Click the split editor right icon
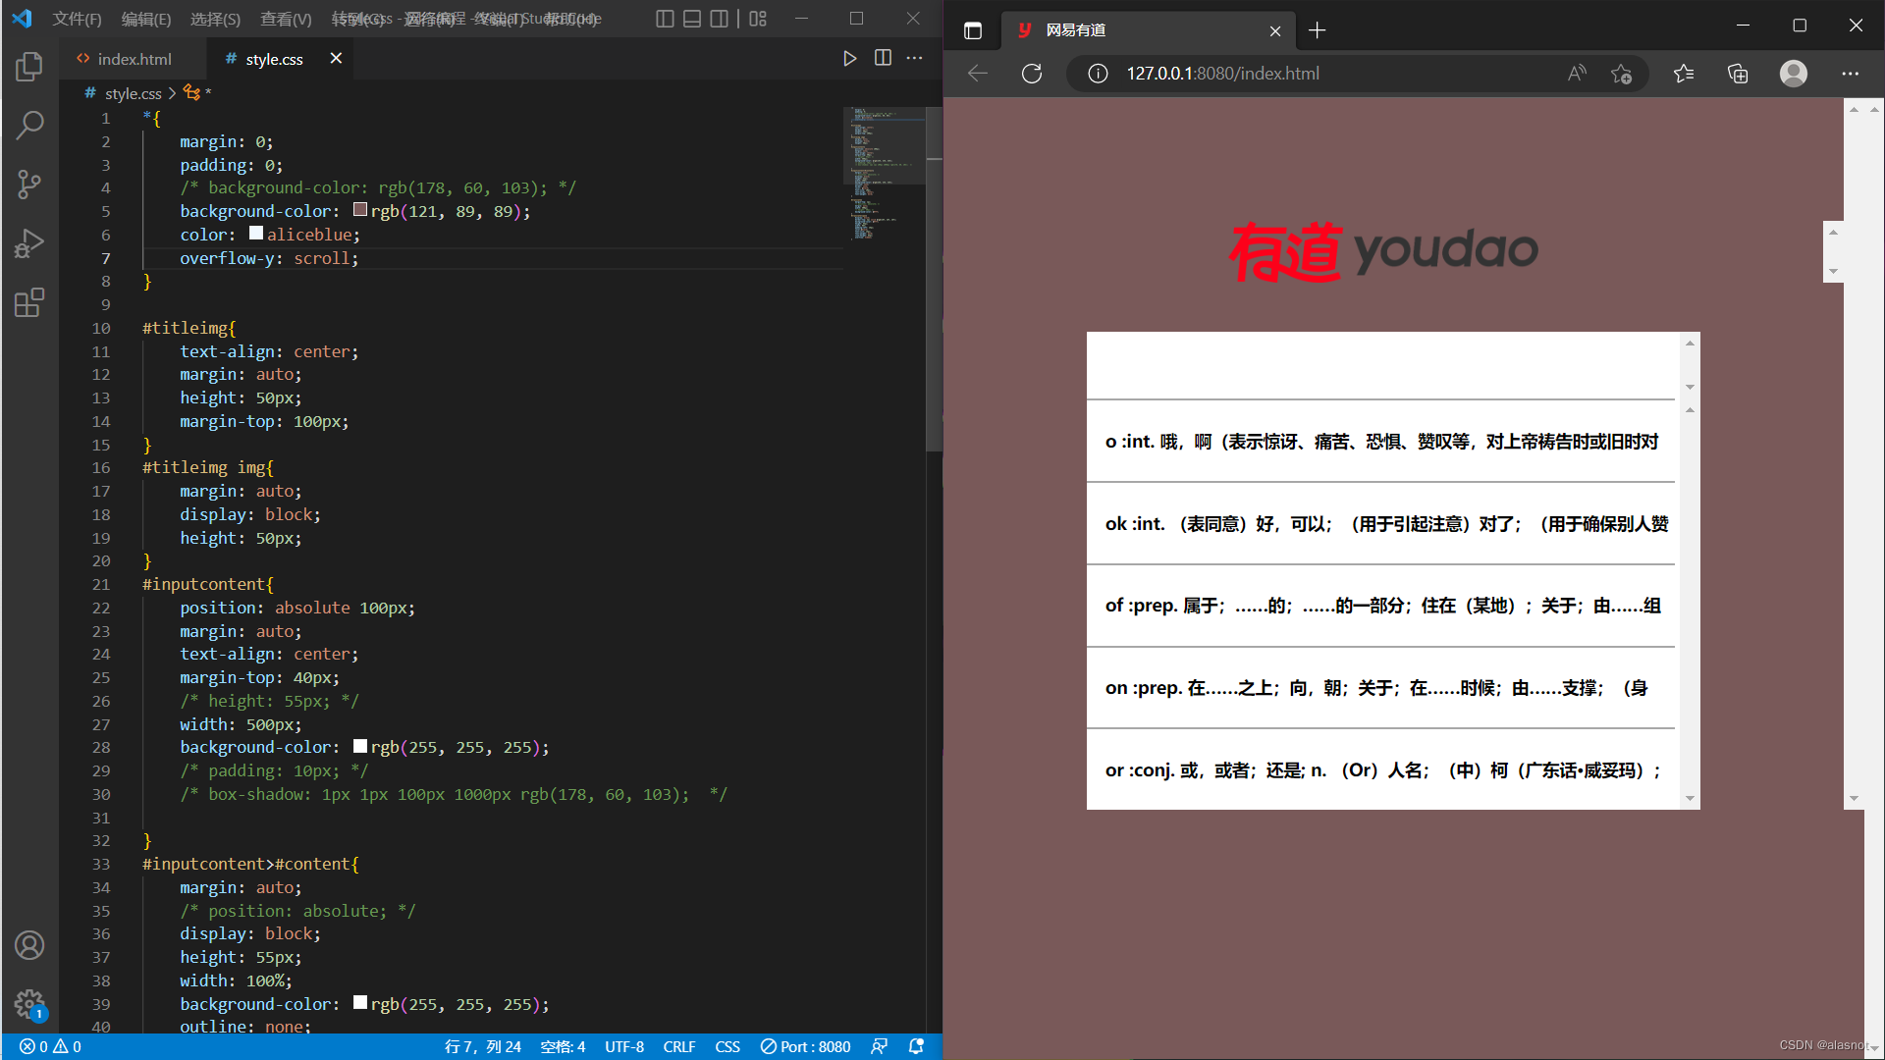The width and height of the screenshot is (1885, 1060). click(883, 58)
